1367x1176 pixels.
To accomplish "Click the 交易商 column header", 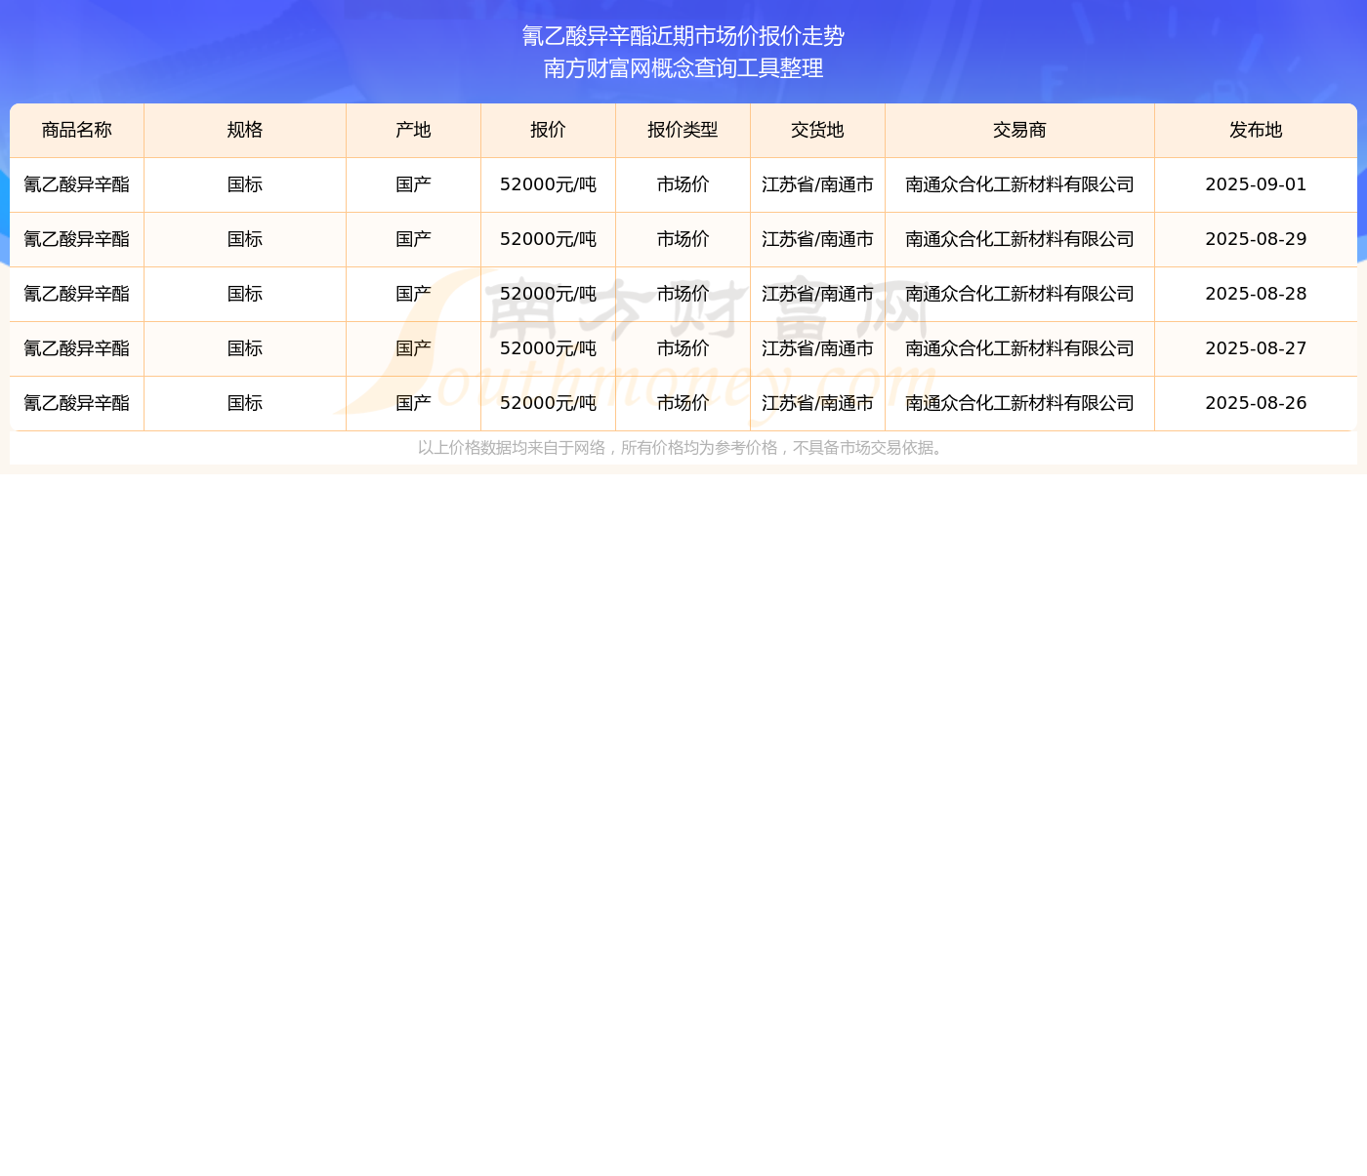I will [x=1019, y=131].
